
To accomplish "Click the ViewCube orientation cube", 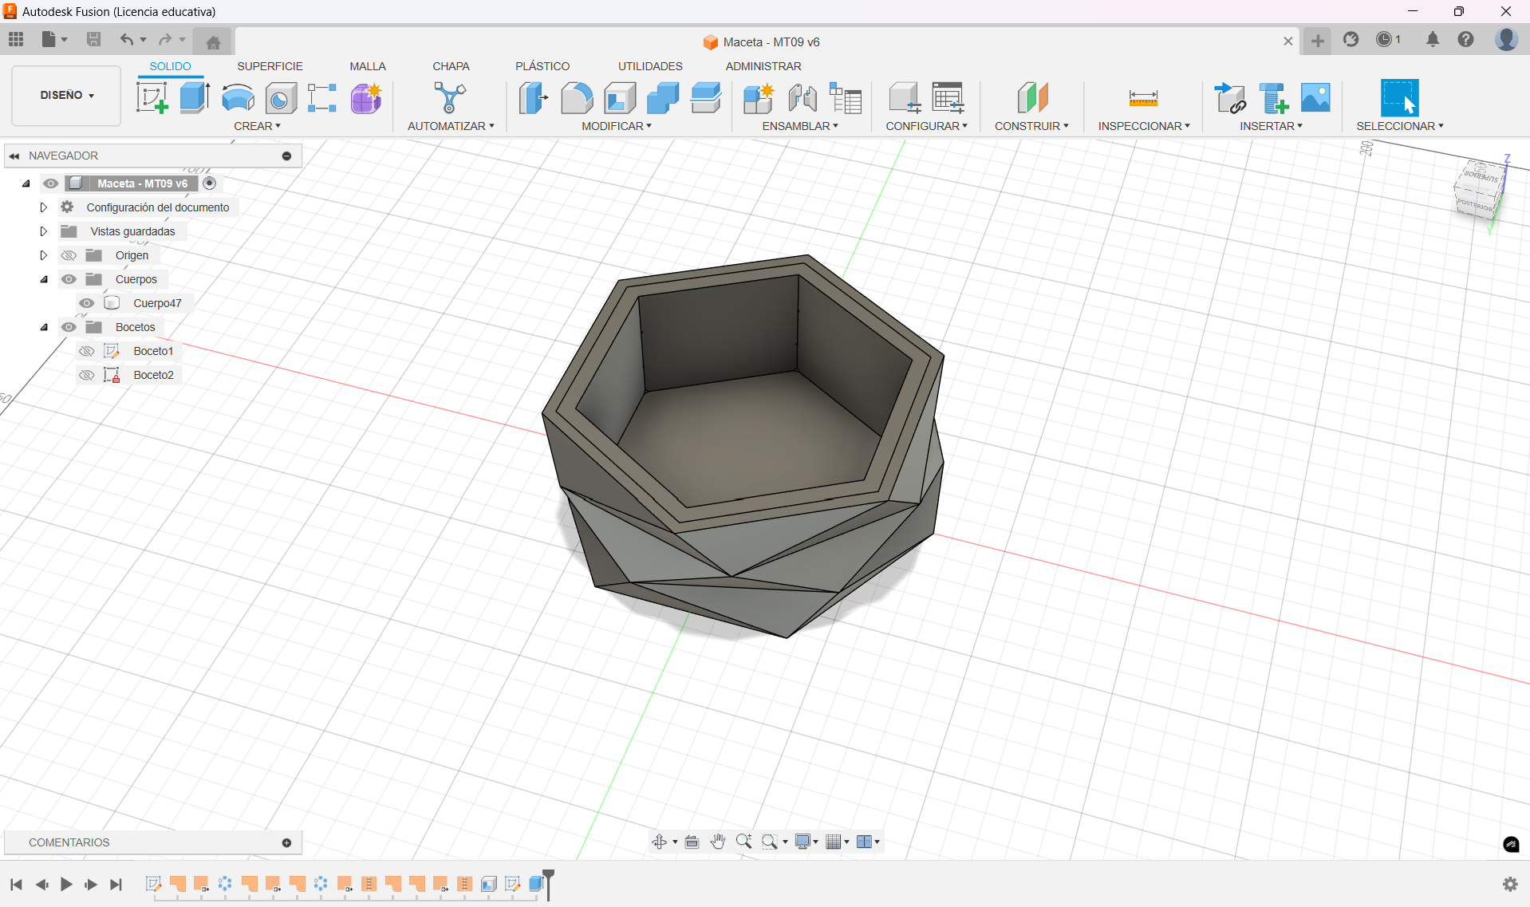I will [x=1480, y=190].
